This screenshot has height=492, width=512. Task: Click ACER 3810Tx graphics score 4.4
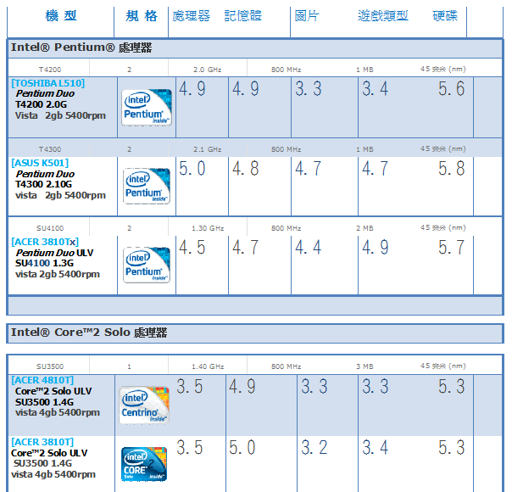pos(309,247)
